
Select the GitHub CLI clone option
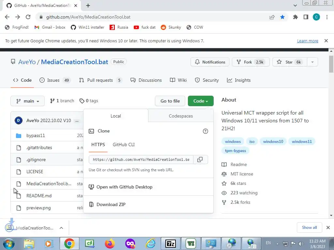[x=124, y=145]
